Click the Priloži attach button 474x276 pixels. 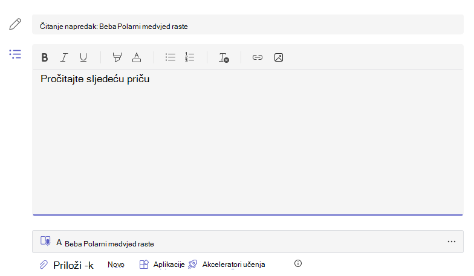74,265
